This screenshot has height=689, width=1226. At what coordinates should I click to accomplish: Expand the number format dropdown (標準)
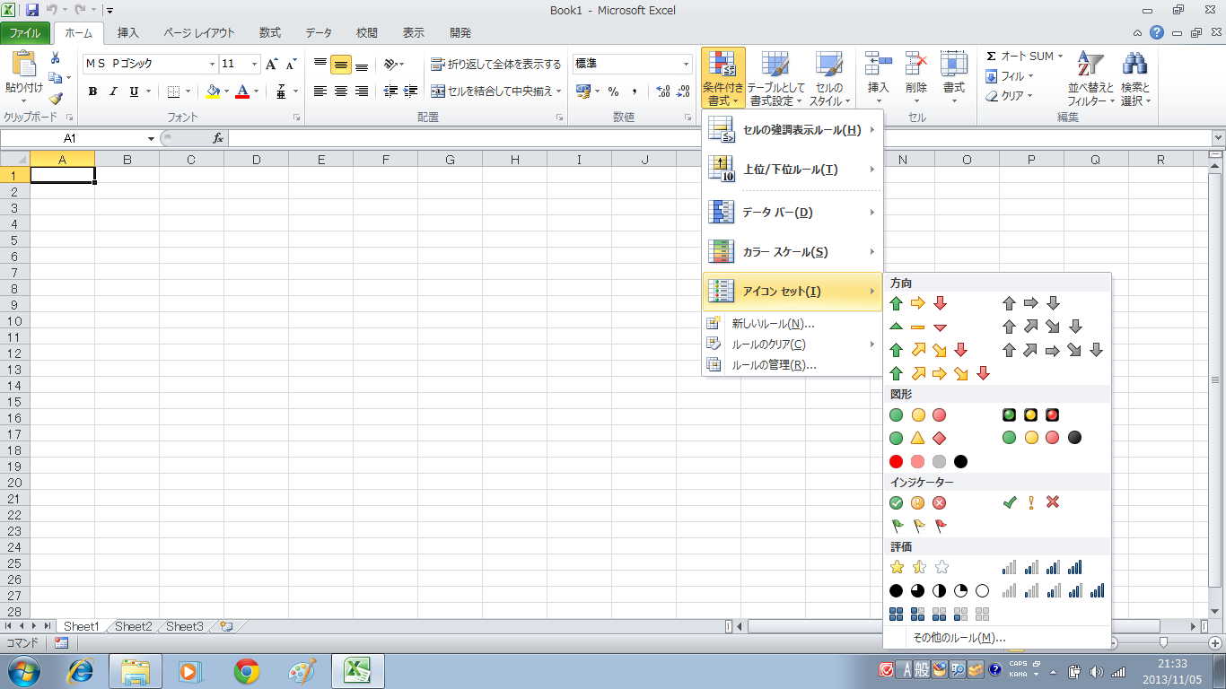coord(687,65)
